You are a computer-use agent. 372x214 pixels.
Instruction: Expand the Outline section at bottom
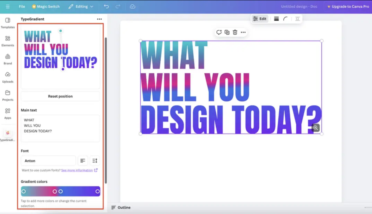pyautogui.click(x=121, y=207)
